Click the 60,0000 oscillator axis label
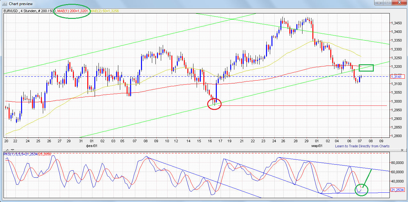Viewport: 408px width, 202px height. point(398,172)
